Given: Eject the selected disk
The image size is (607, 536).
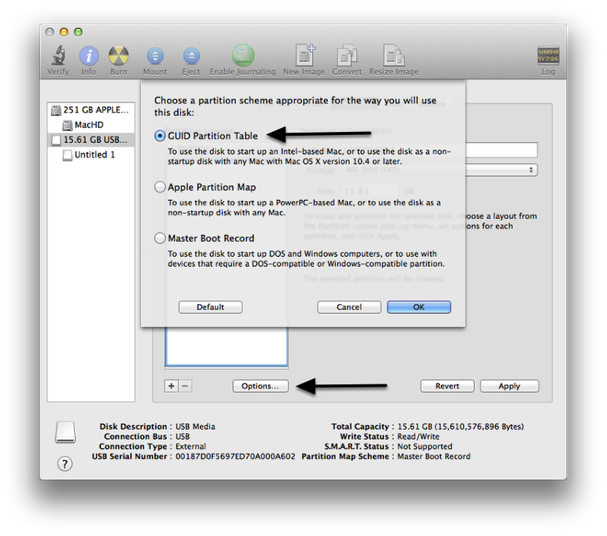Looking at the screenshot, I should pos(191,56).
